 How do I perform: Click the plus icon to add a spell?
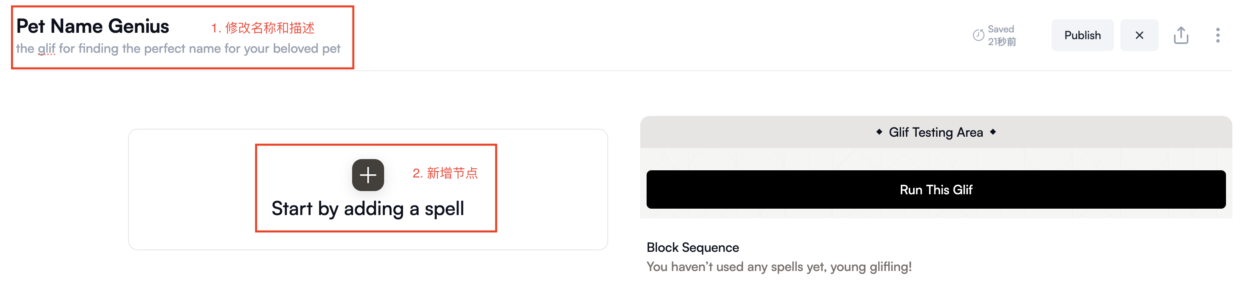point(368,175)
